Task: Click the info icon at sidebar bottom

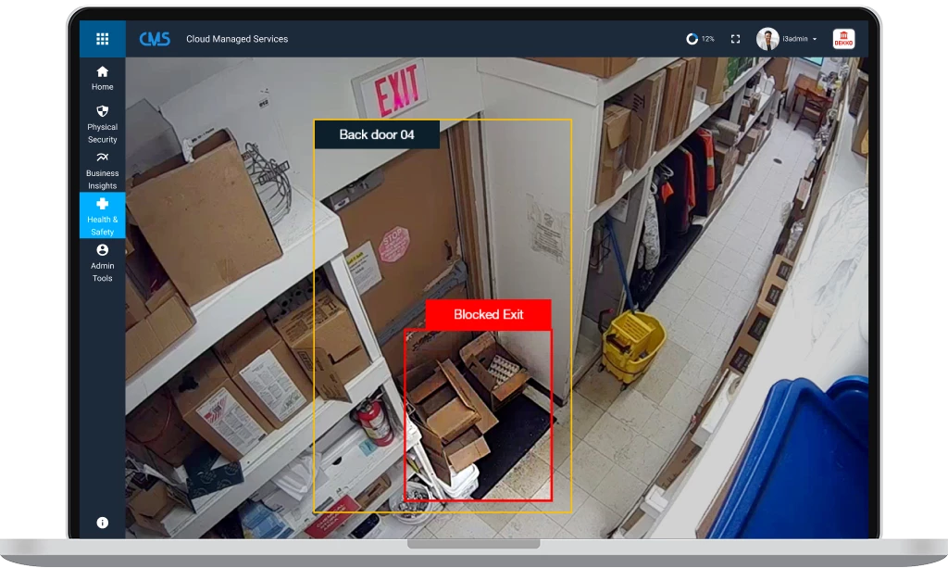Action: 102,522
